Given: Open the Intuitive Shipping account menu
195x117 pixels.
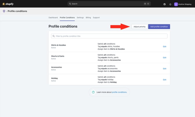Looking at the screenshot, I should (183, 4).
